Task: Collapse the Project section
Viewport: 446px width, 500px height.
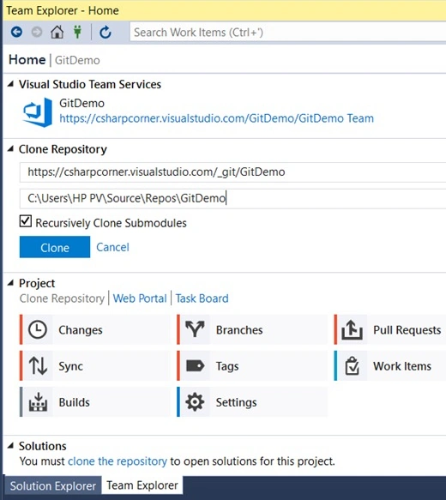Action: point(11,283)
